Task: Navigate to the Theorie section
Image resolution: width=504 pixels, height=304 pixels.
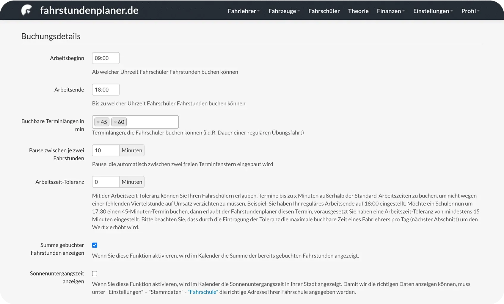Action: [x=358, y=11]
